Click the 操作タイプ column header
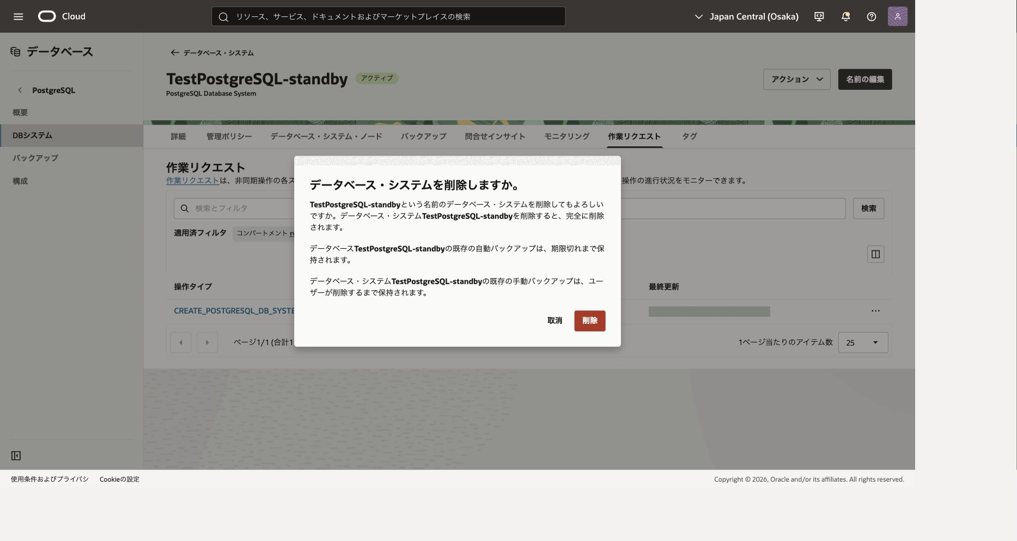Screen dimensions: 1017x541 coord(193,287)
